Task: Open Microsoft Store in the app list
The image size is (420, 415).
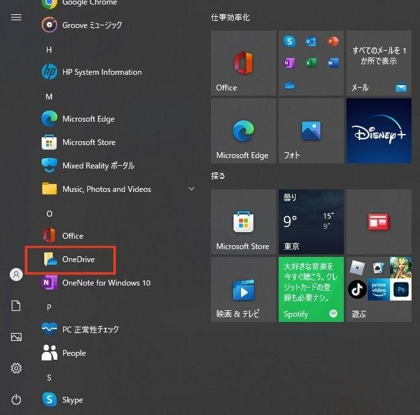Action: pyautogui.click(x=79, y=142)
